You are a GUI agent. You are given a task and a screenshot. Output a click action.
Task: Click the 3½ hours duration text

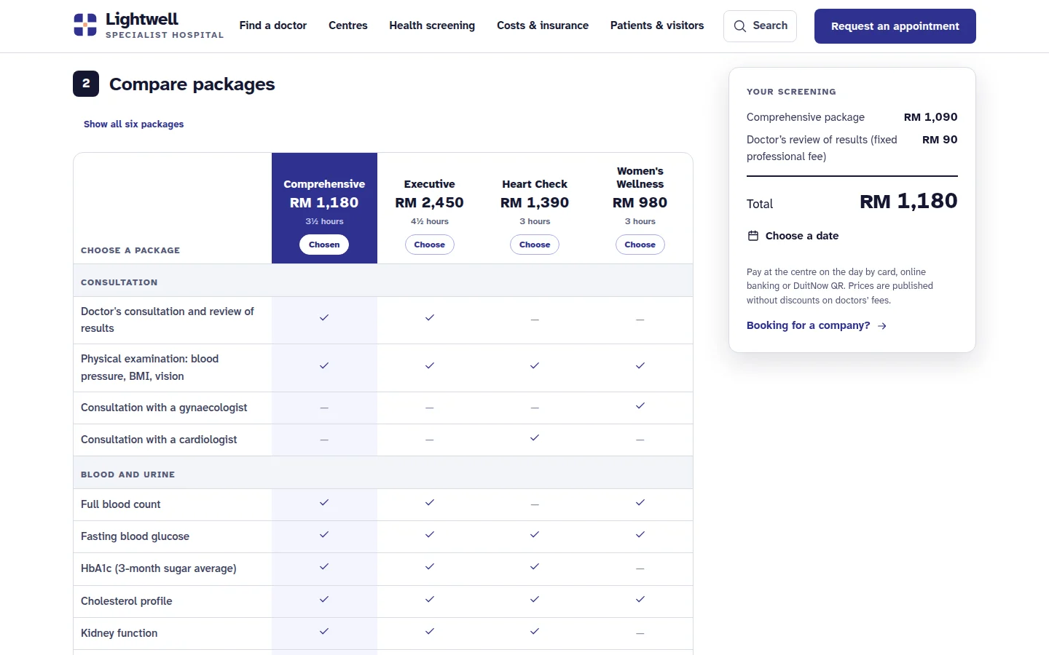click(324, 221)
